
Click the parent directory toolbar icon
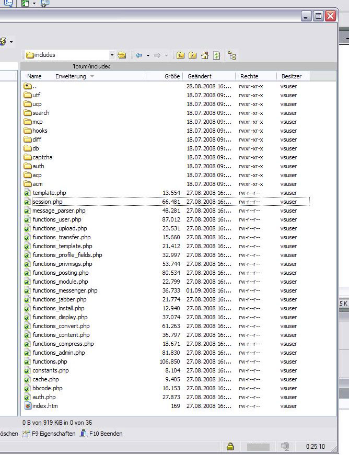(180, 55)
